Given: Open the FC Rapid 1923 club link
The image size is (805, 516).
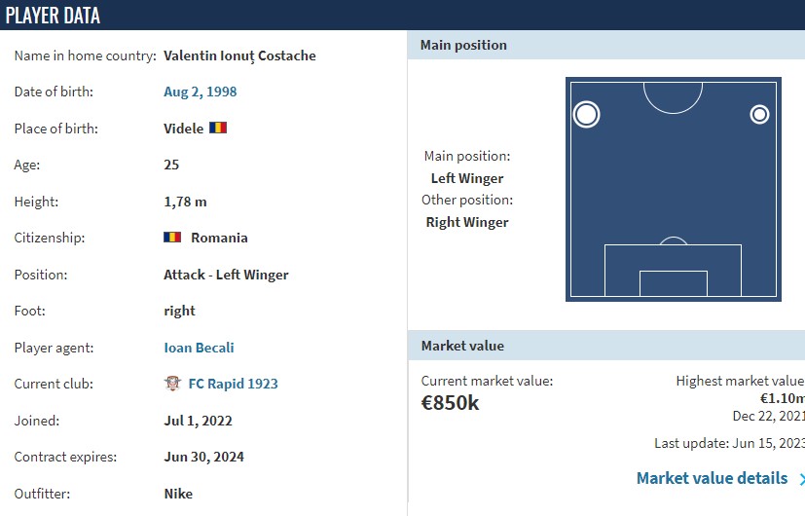Looking at the screenshot, I should coord(233,384).
